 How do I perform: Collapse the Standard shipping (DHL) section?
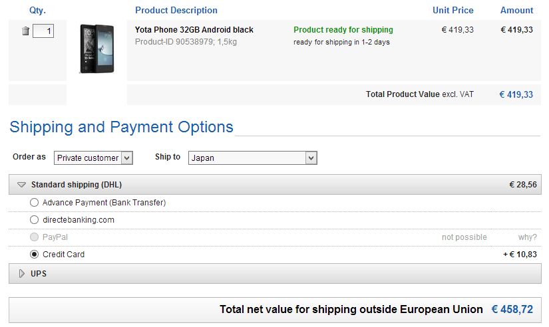point(22,185)
